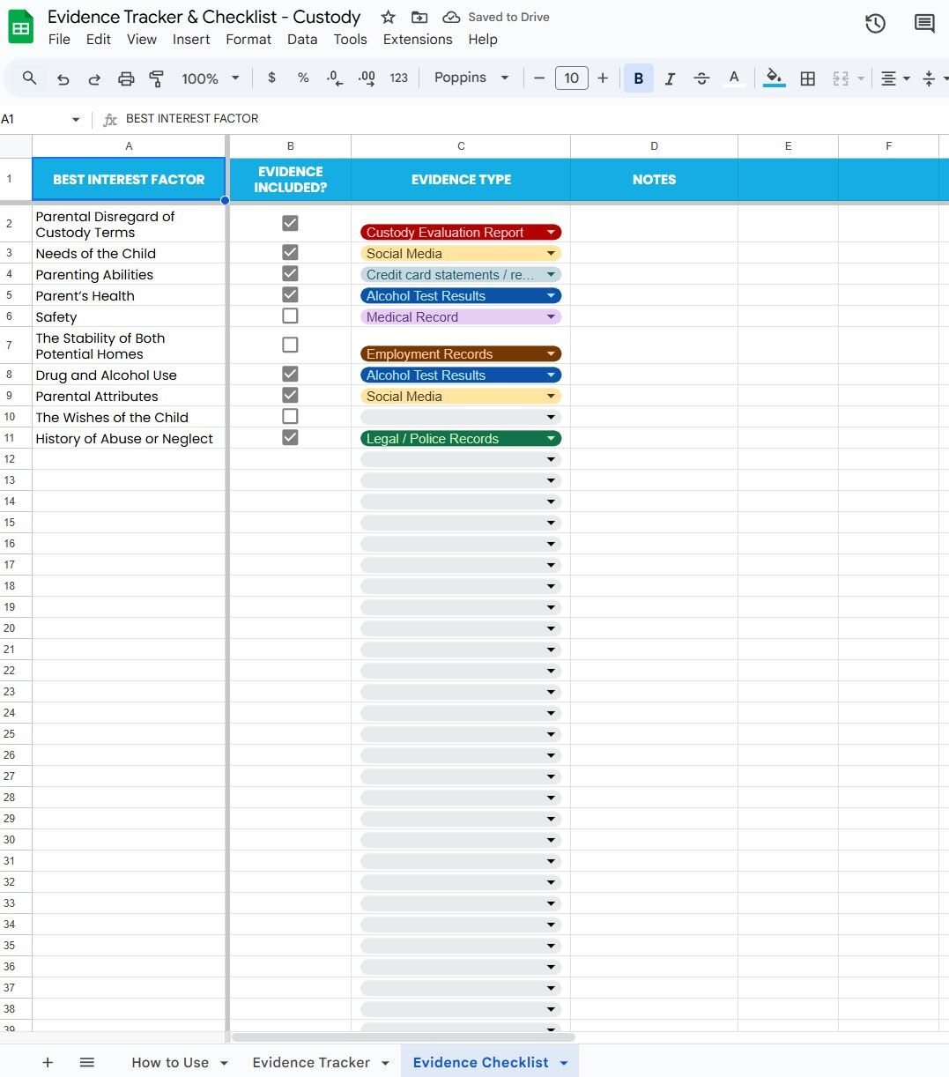The image size is (949, 1077).
Task: Check the Safety evidence checkbox
Action: pyautogui.click(x=290, y=316)
